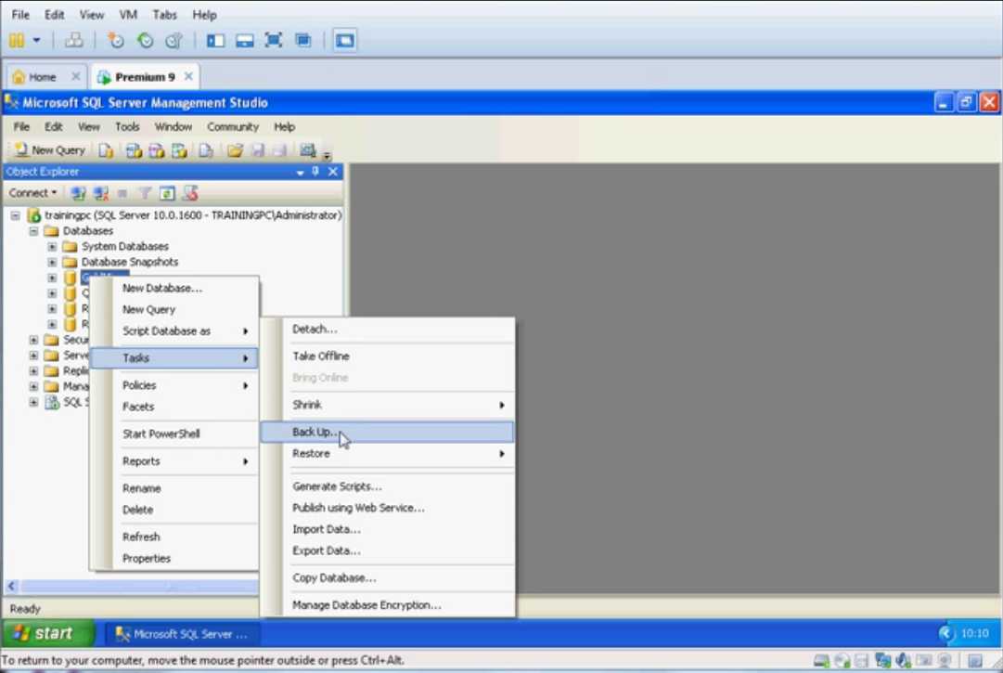
Task: Open the dropdown arrow beside the pause icon
Action: [36, 40]
